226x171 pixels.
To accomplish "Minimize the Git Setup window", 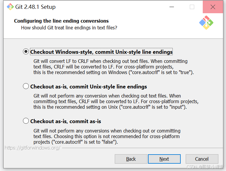I will 172,7.
